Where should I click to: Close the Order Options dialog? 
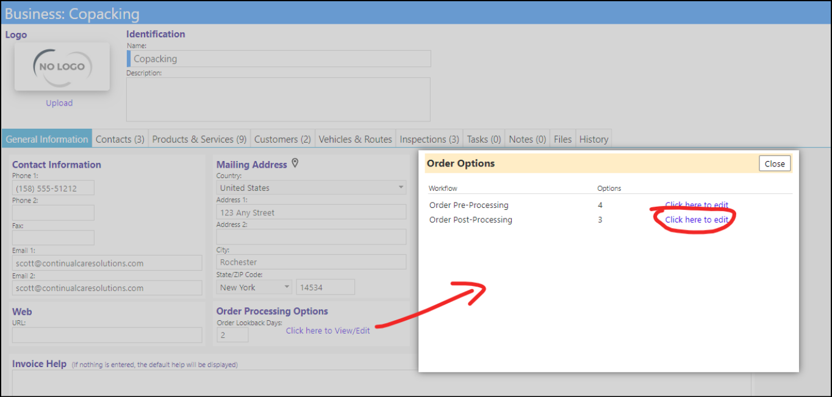click(775, 163)
